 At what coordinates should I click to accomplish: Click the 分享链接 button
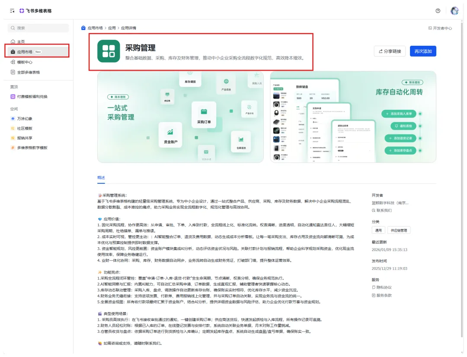coord(390,51)
